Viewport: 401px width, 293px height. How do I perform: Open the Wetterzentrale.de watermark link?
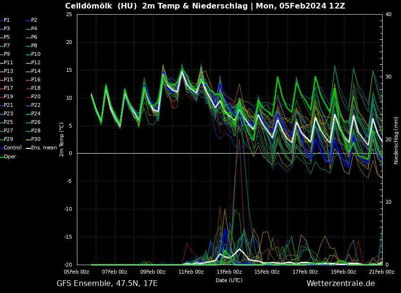pos(341,284)
